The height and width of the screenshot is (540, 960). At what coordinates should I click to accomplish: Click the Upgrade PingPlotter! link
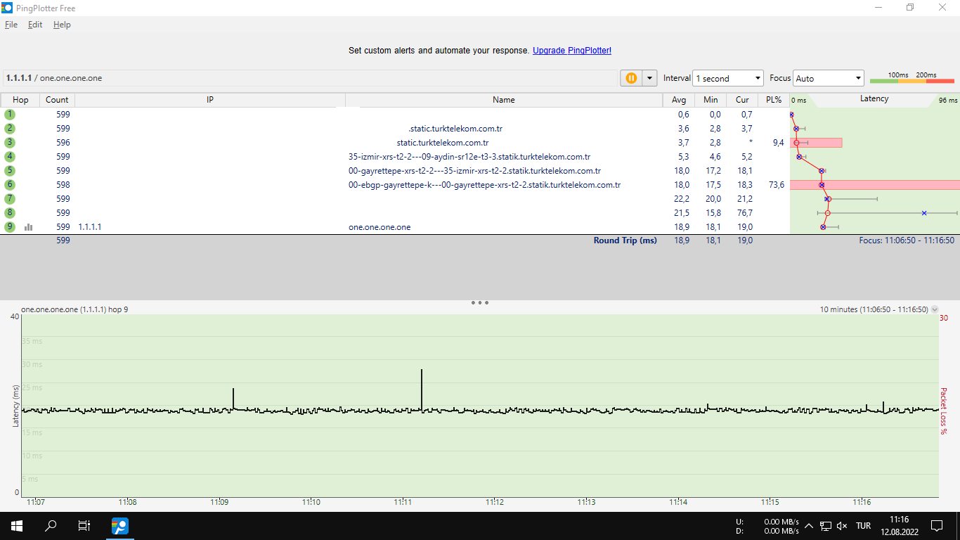point(572,51)
